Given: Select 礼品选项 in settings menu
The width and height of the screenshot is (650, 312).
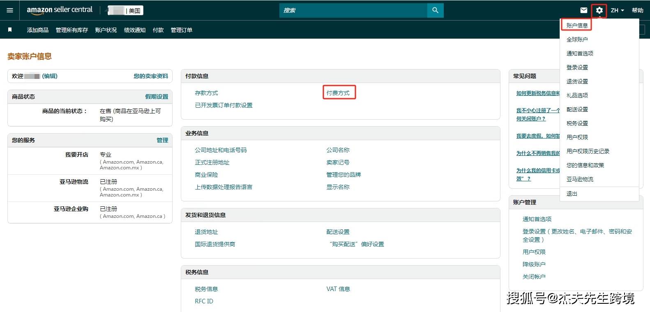Looking at the screenshot, I should pyautogui.click(x=577, y=95).
